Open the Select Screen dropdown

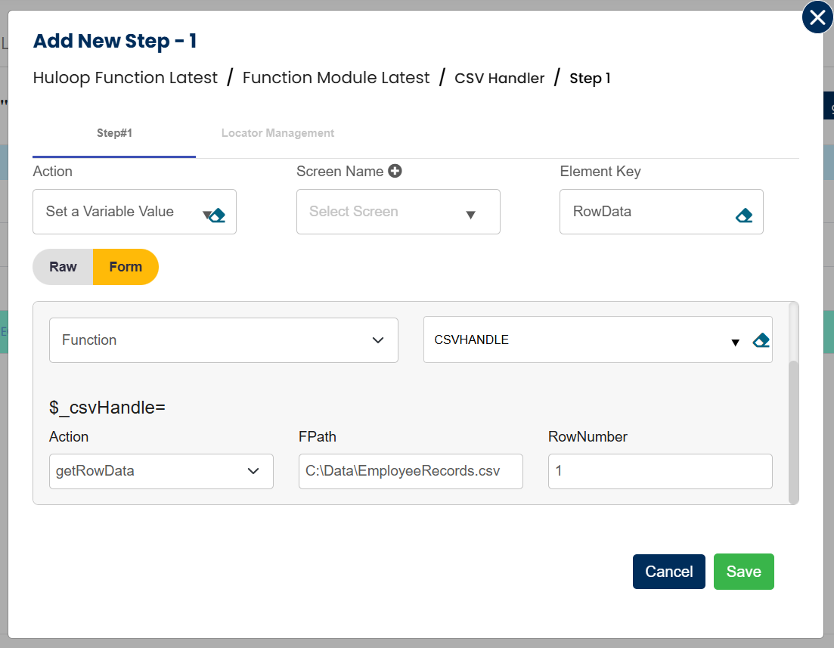[398, 212]
